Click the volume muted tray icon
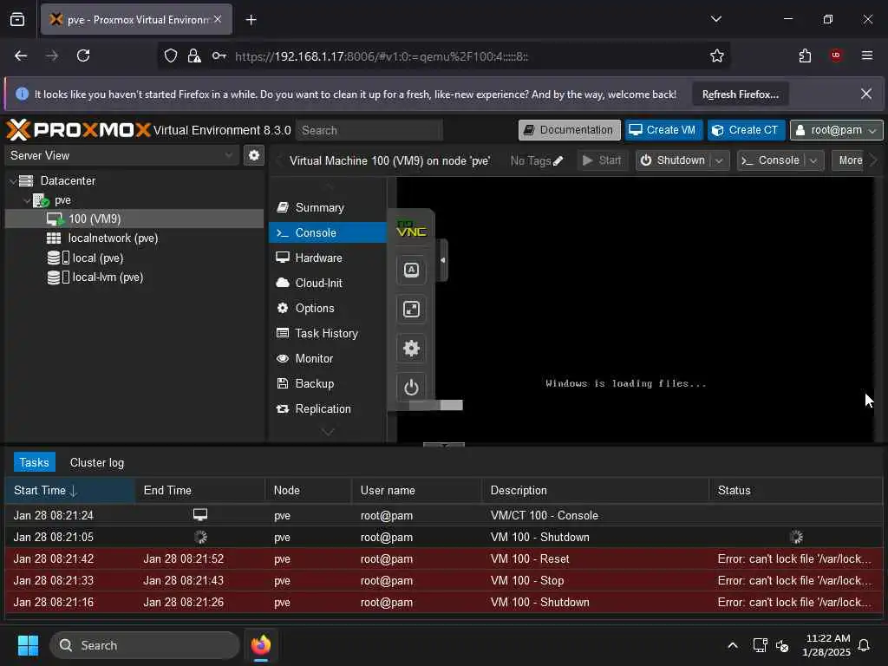 coord(782,645)
